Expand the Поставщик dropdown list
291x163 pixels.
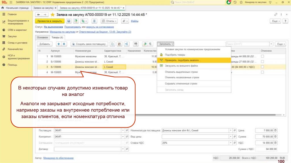[123, 130]
